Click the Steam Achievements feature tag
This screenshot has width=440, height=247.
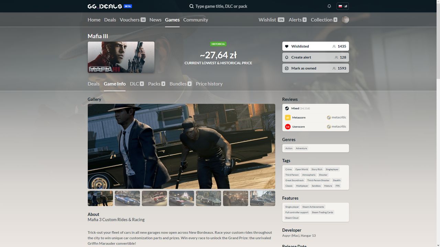313,207
